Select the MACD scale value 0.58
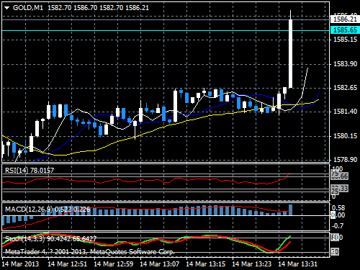Viewport: 360px width, 270px height. click(338, 208)
